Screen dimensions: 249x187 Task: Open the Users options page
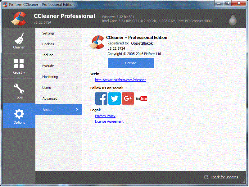[x=59, y=88]
